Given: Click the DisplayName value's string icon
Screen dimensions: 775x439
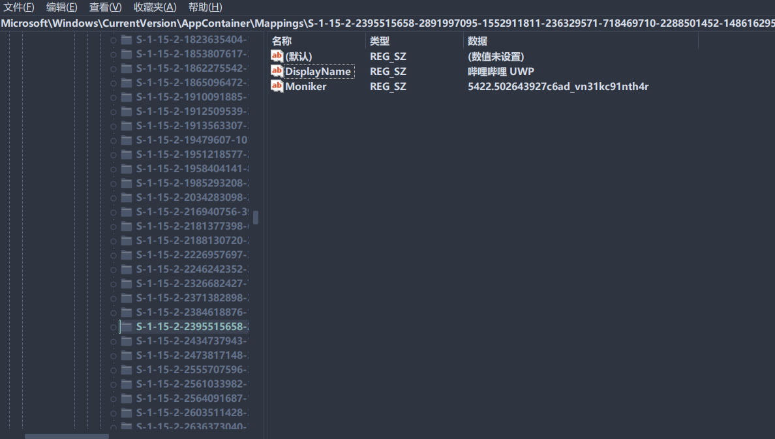Looking at the screenshot, I should 277,71.
